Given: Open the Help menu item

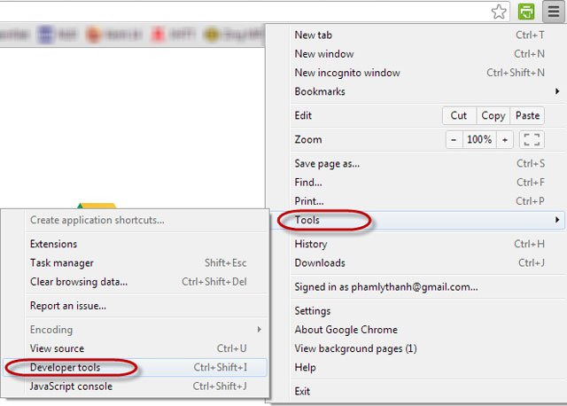Looking at the screenshot, I should 419,368.
